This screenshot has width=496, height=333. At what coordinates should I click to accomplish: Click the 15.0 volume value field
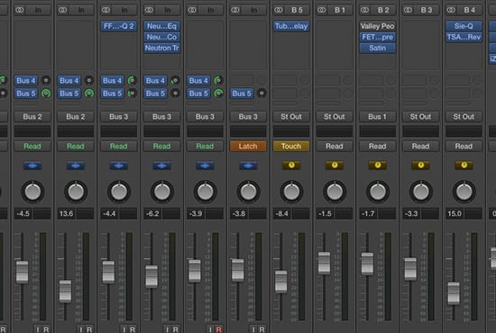click(455, 213)
